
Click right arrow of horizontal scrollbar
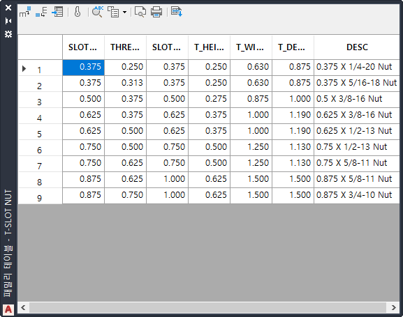(x=393, y=307)
